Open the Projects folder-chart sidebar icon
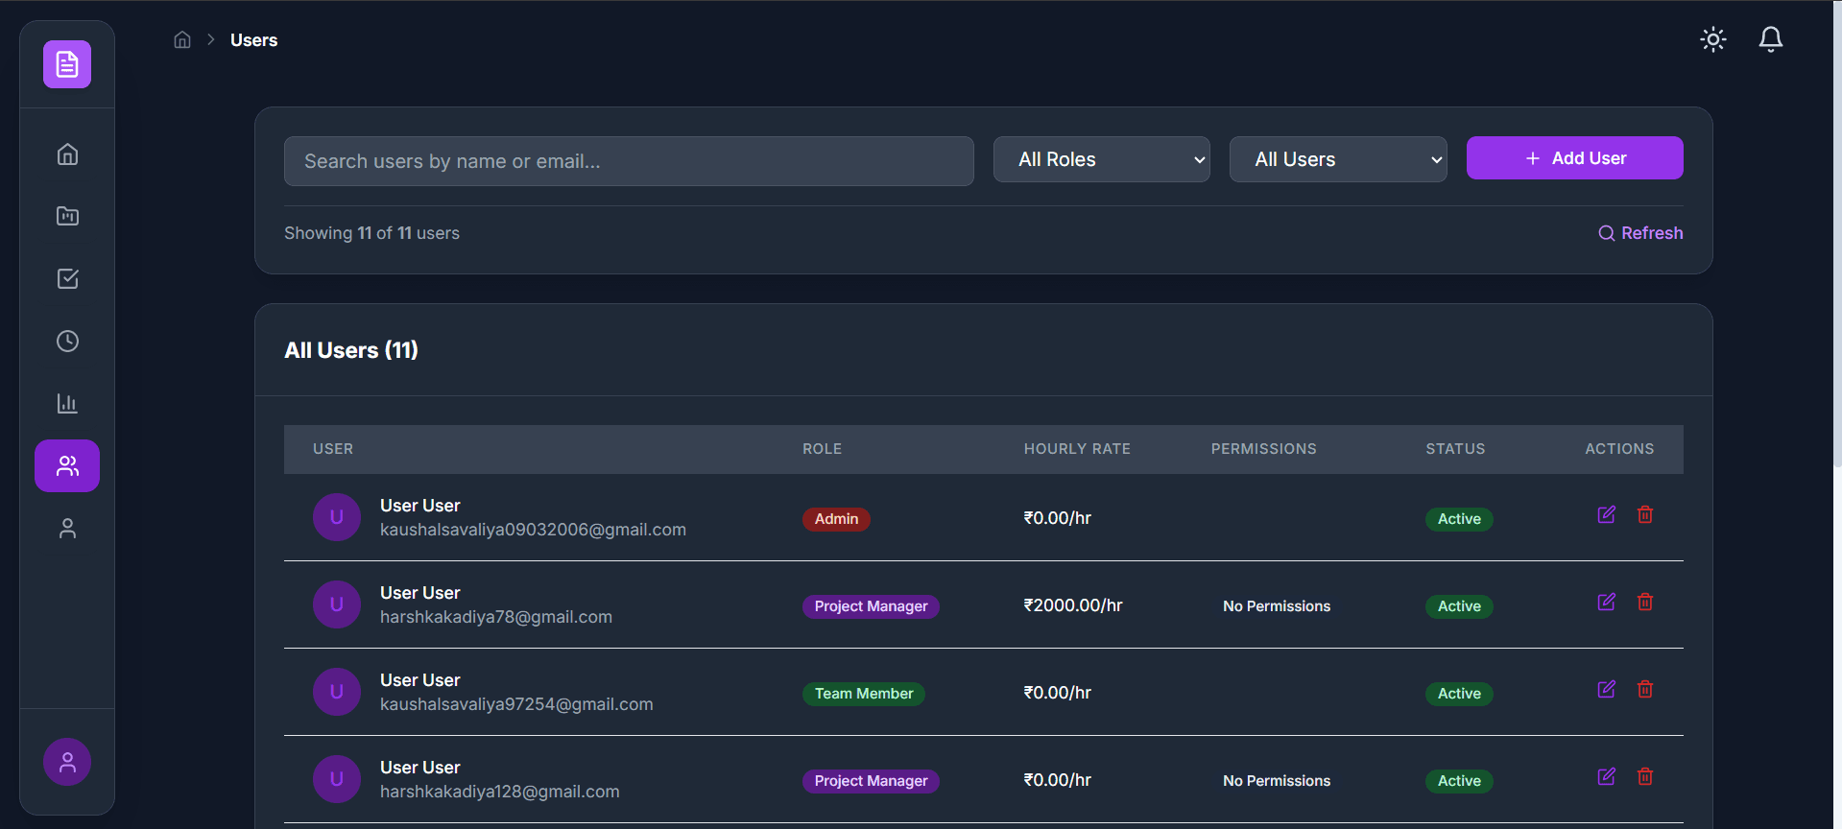This screenshot has width=1842, height=829. 67,216
